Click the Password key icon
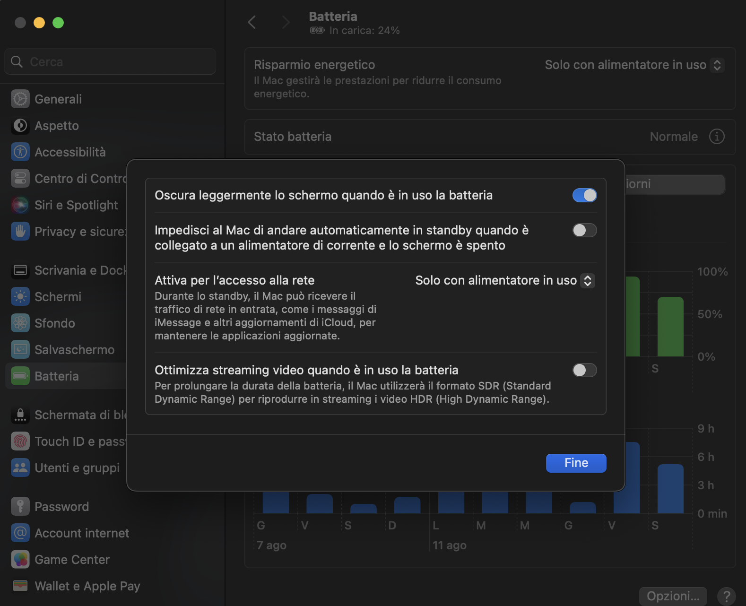This screenshot has height=606, width=746. point(20,507)
